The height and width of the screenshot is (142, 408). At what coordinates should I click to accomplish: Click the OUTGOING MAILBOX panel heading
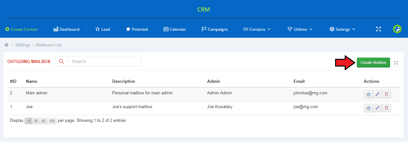[29, 61]
